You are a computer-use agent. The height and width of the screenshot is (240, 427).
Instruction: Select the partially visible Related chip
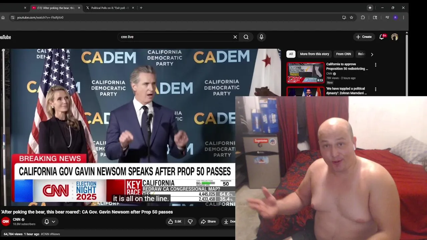pos(361,54)
